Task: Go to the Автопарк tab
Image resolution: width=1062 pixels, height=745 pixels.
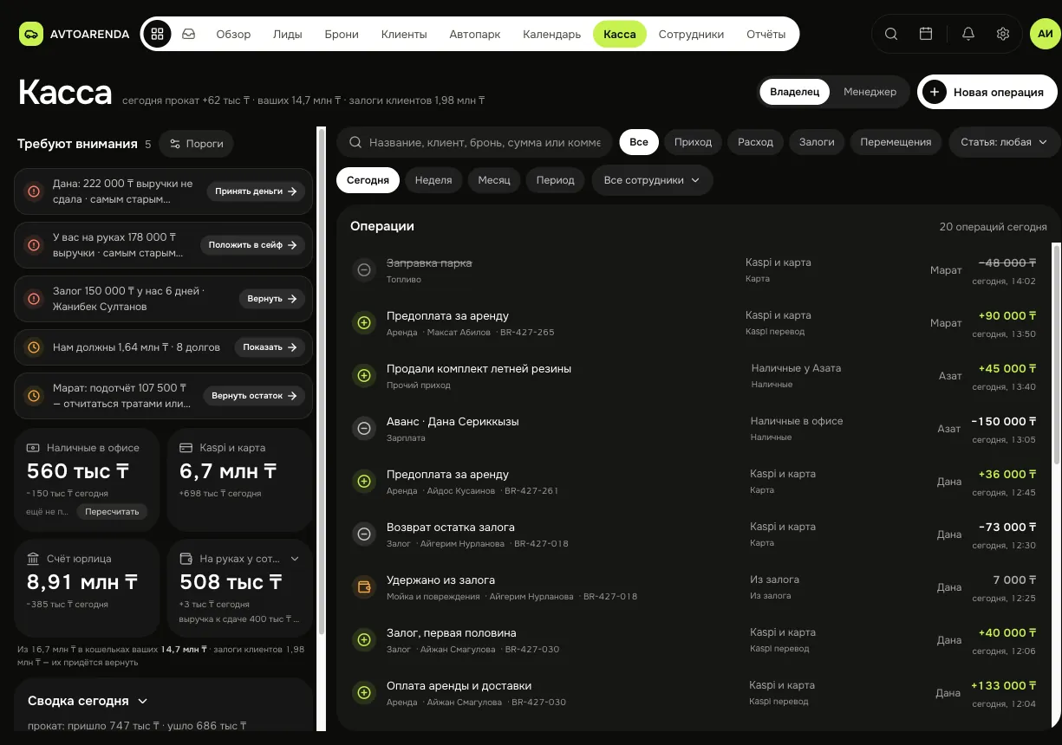Action: (x=475, y=35)
